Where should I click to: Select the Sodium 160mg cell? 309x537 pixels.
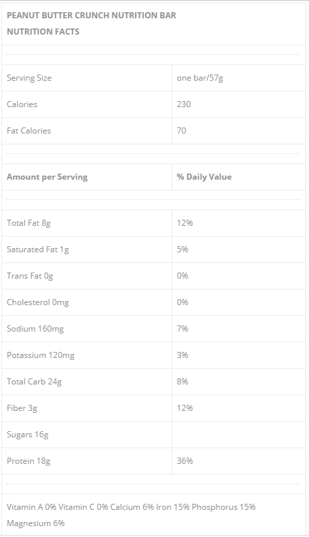tap(87, 328)
